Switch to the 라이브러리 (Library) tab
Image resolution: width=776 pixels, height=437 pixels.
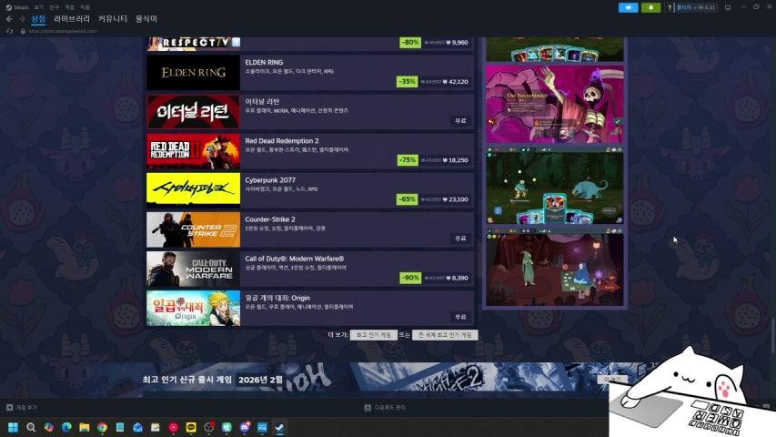[72, 19]
